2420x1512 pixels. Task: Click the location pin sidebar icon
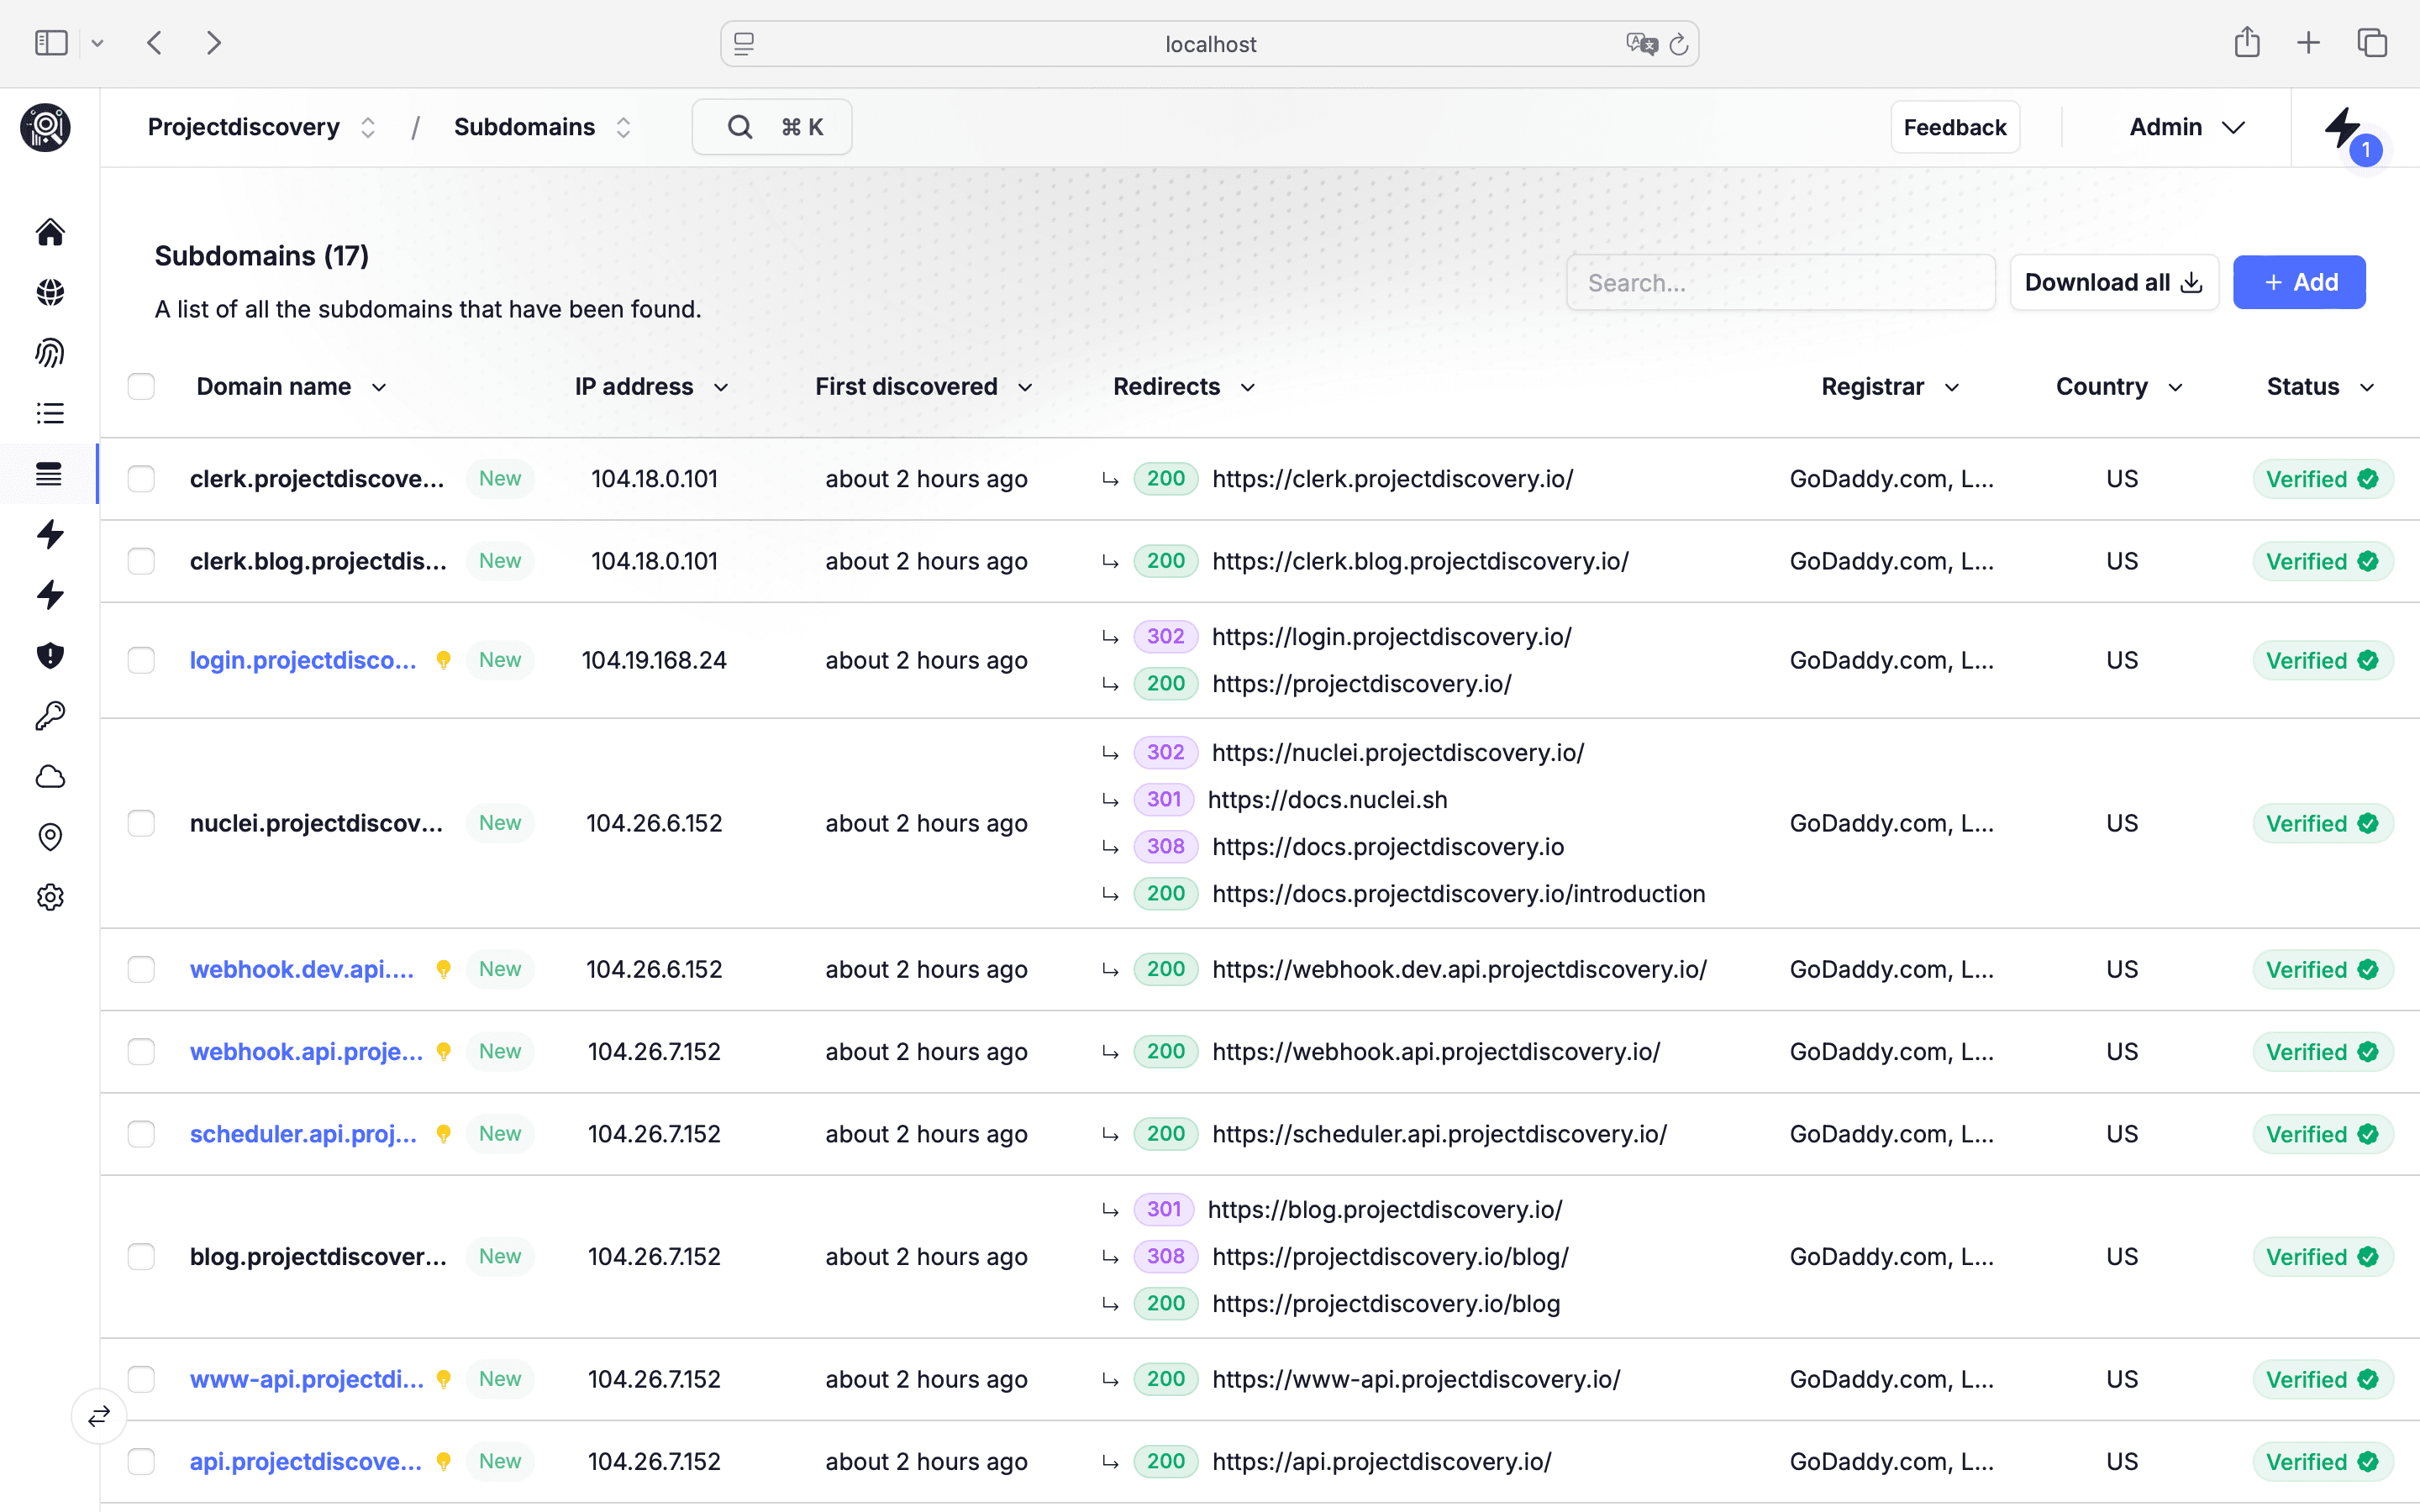50,837
